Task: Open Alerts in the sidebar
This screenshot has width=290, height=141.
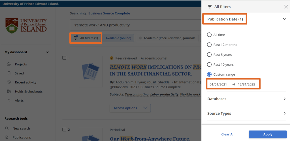Action: pos(19,100)
